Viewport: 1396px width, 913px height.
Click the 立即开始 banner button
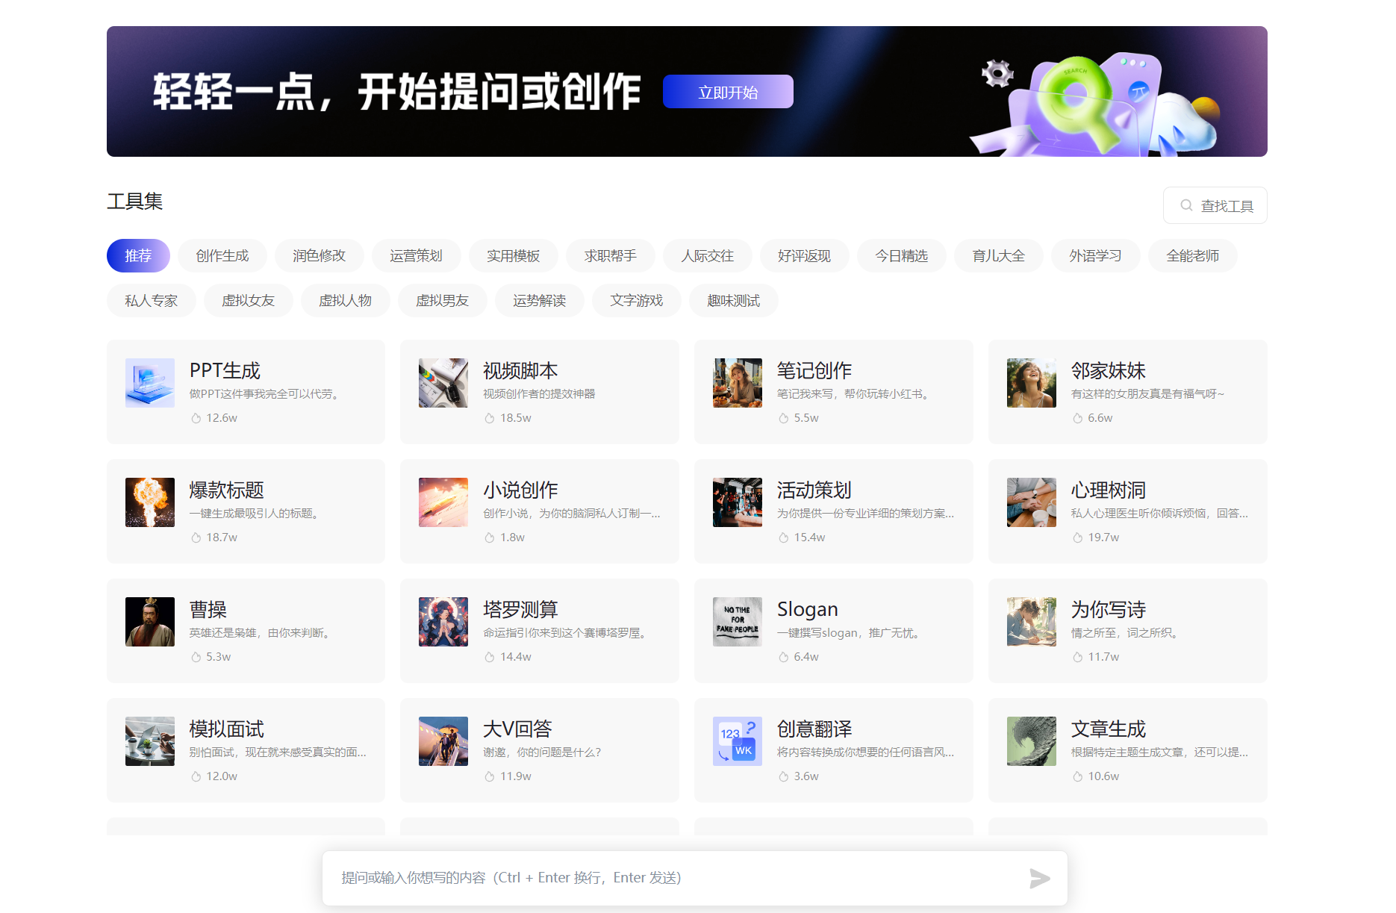point(728,92)
